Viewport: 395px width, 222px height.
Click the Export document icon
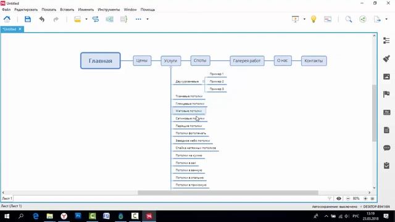[x=377, y=19]
